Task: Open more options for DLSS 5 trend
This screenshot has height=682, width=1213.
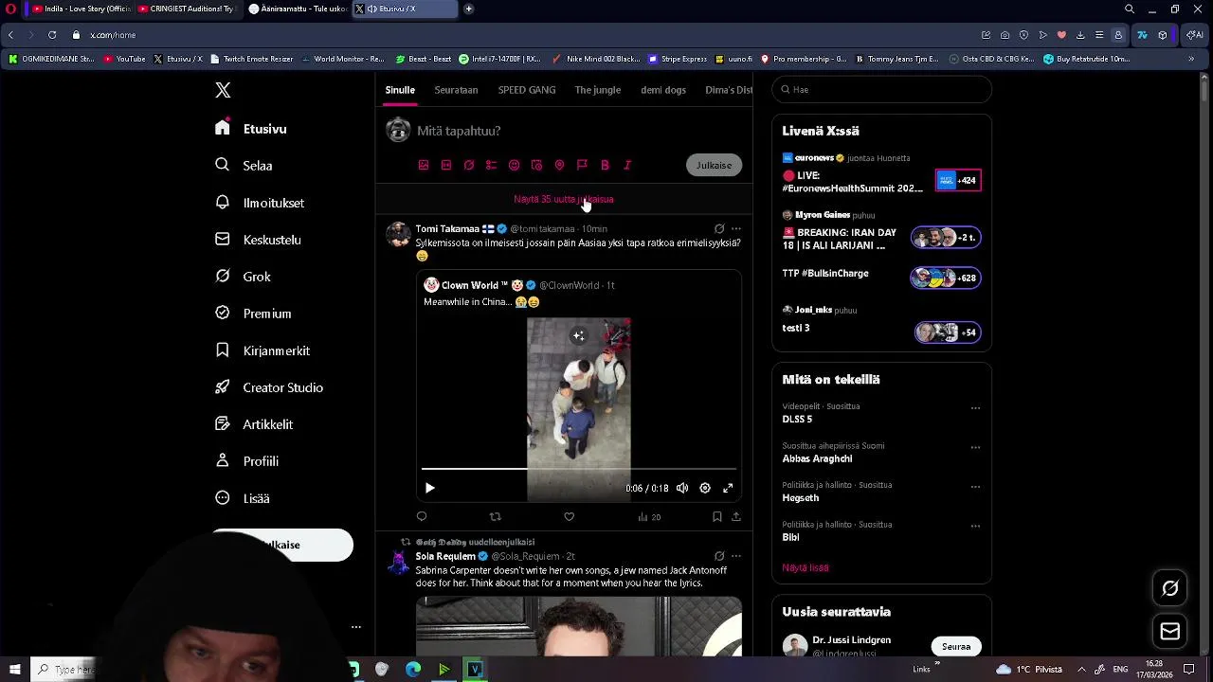Action: tap(975, 408)
